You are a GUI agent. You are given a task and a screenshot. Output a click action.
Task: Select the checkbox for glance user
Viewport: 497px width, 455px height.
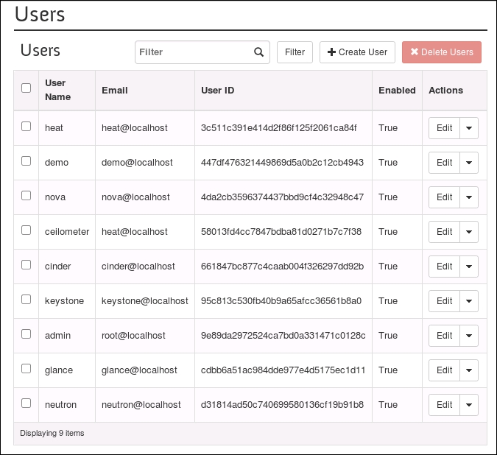[27, 369]
